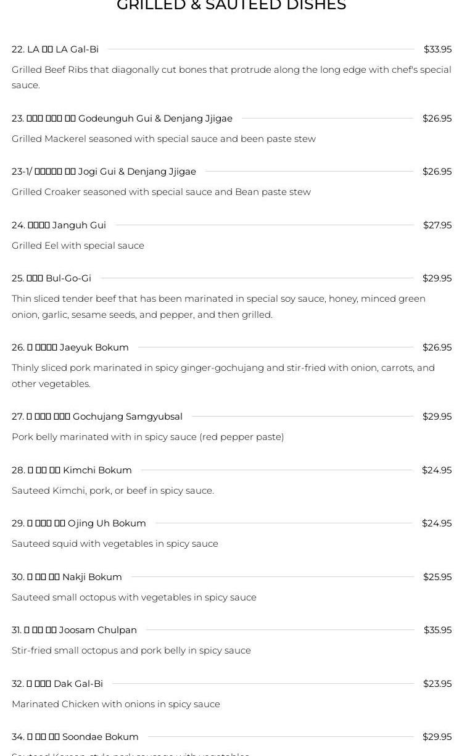The width and height of the screenshot is (475, 756).
Task: Click the Bul-Go-Gi description text
Action: point(218,307)
